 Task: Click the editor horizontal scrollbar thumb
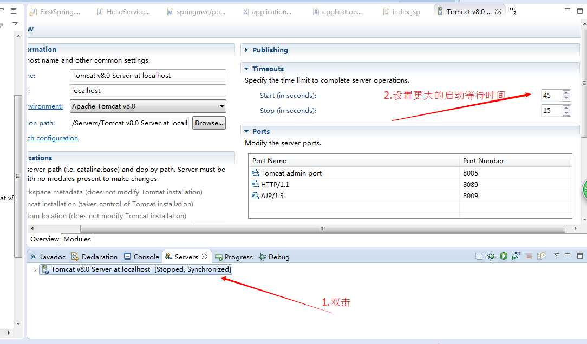[323, 228]
